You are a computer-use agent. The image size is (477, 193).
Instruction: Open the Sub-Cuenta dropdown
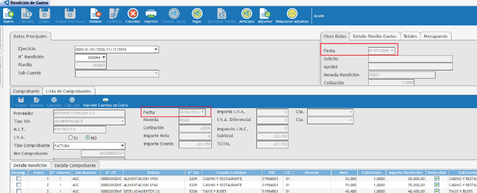click(156, 73)
